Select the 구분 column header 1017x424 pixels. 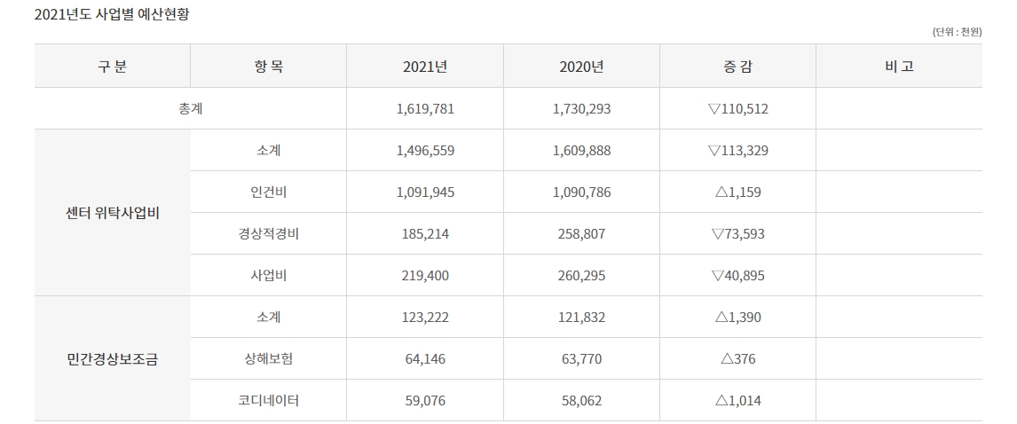113,67
